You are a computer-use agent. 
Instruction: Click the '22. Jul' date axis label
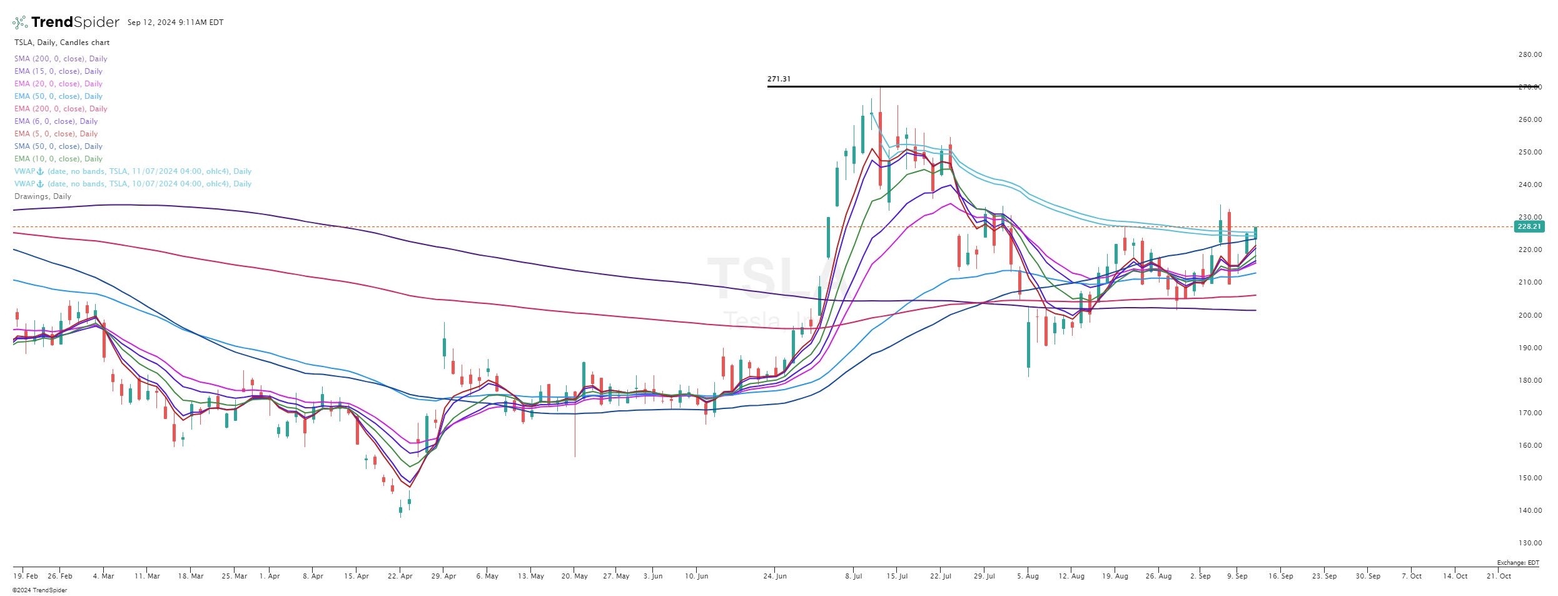point(941,576)
